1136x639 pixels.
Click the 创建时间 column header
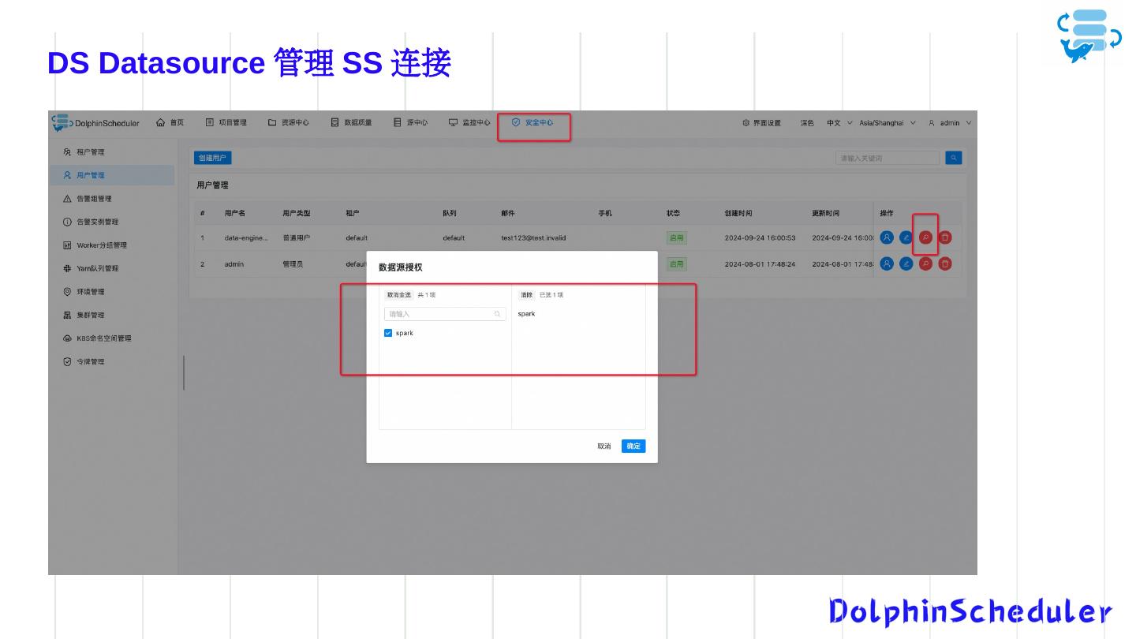click(x=738, y=213)
